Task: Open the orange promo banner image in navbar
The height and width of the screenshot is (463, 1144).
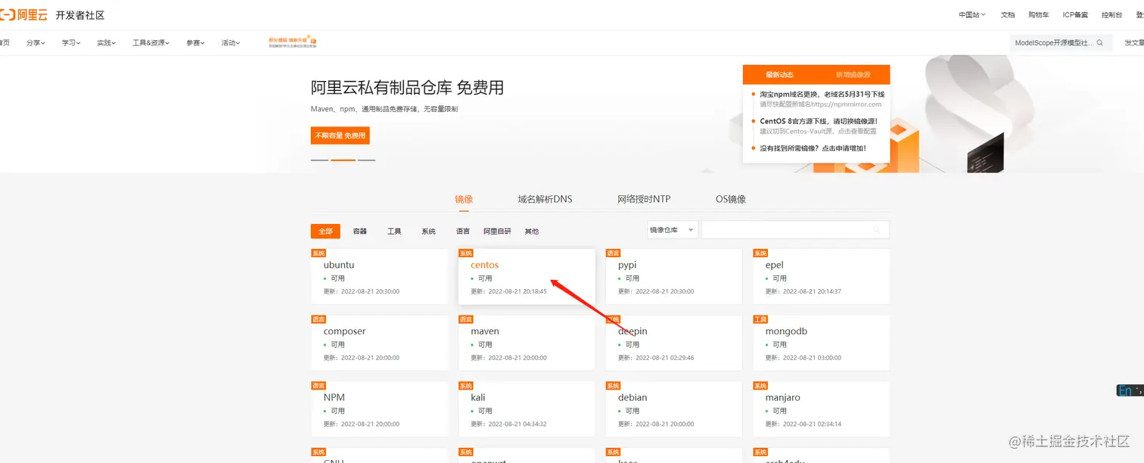Action: (x=292, y=42)
